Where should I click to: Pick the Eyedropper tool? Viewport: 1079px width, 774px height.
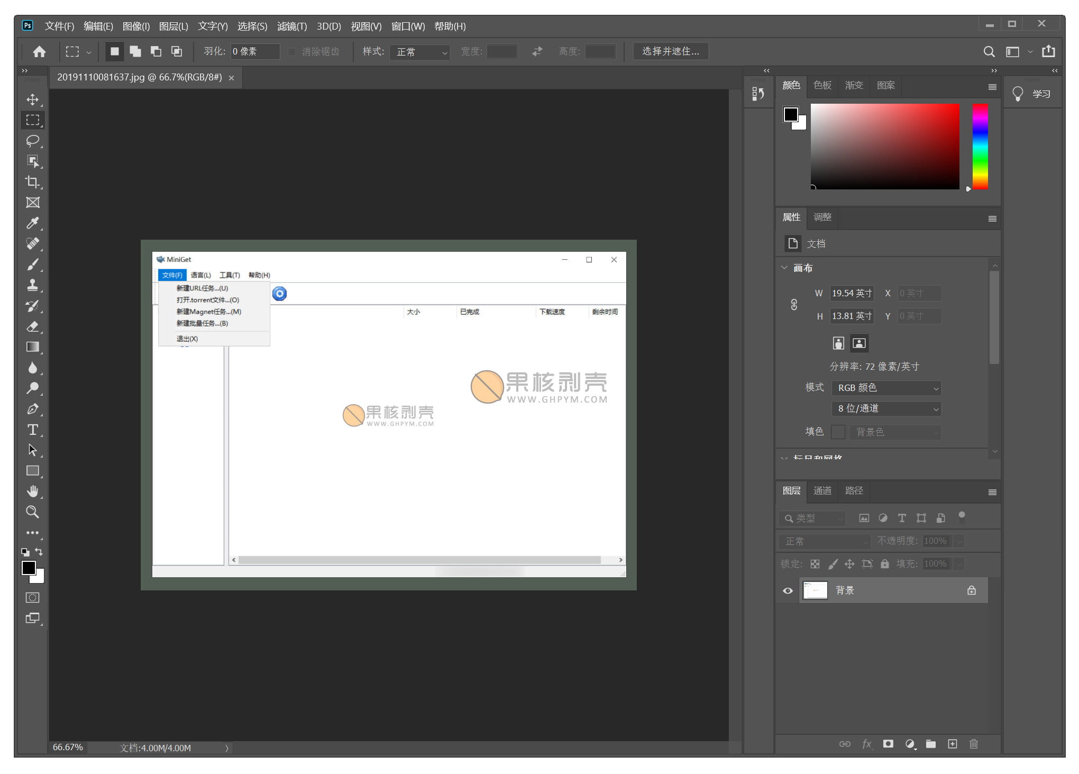(x=32, y=223)
